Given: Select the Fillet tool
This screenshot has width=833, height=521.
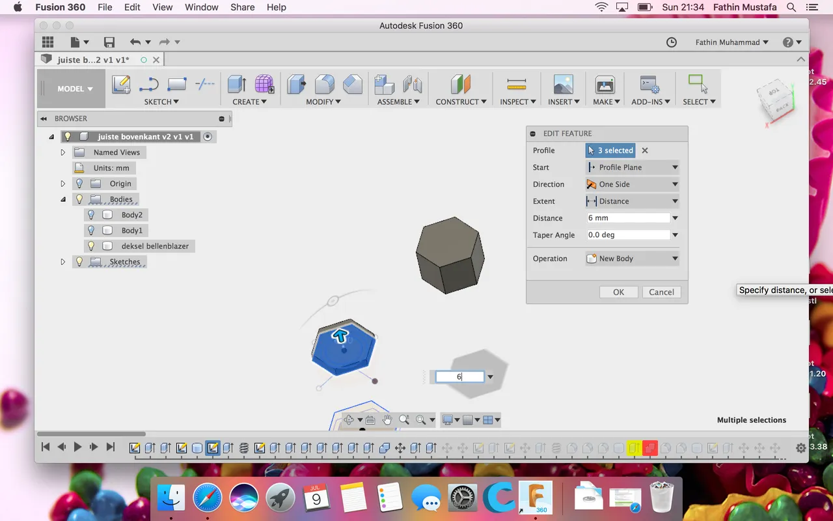Looking at the screenshot, I should point(325,85).
